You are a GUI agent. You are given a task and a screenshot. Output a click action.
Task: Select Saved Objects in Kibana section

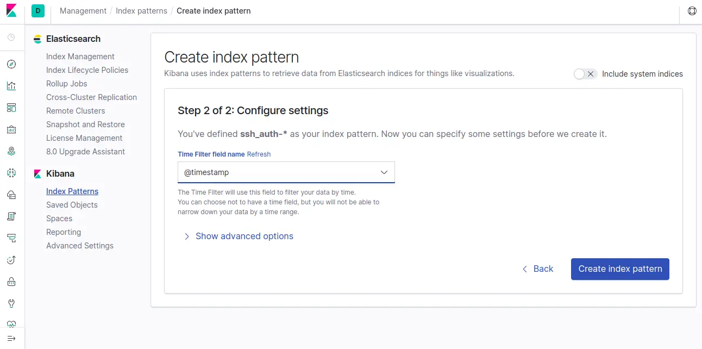(72, 205)
